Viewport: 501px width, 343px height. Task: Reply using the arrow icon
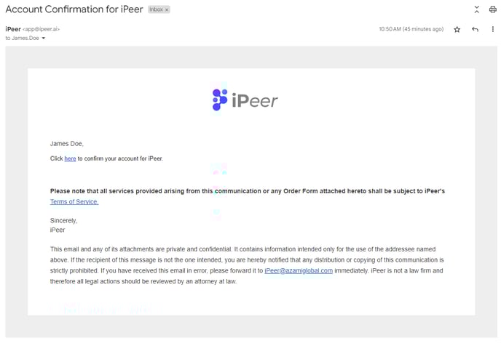[x=475, y=29]
